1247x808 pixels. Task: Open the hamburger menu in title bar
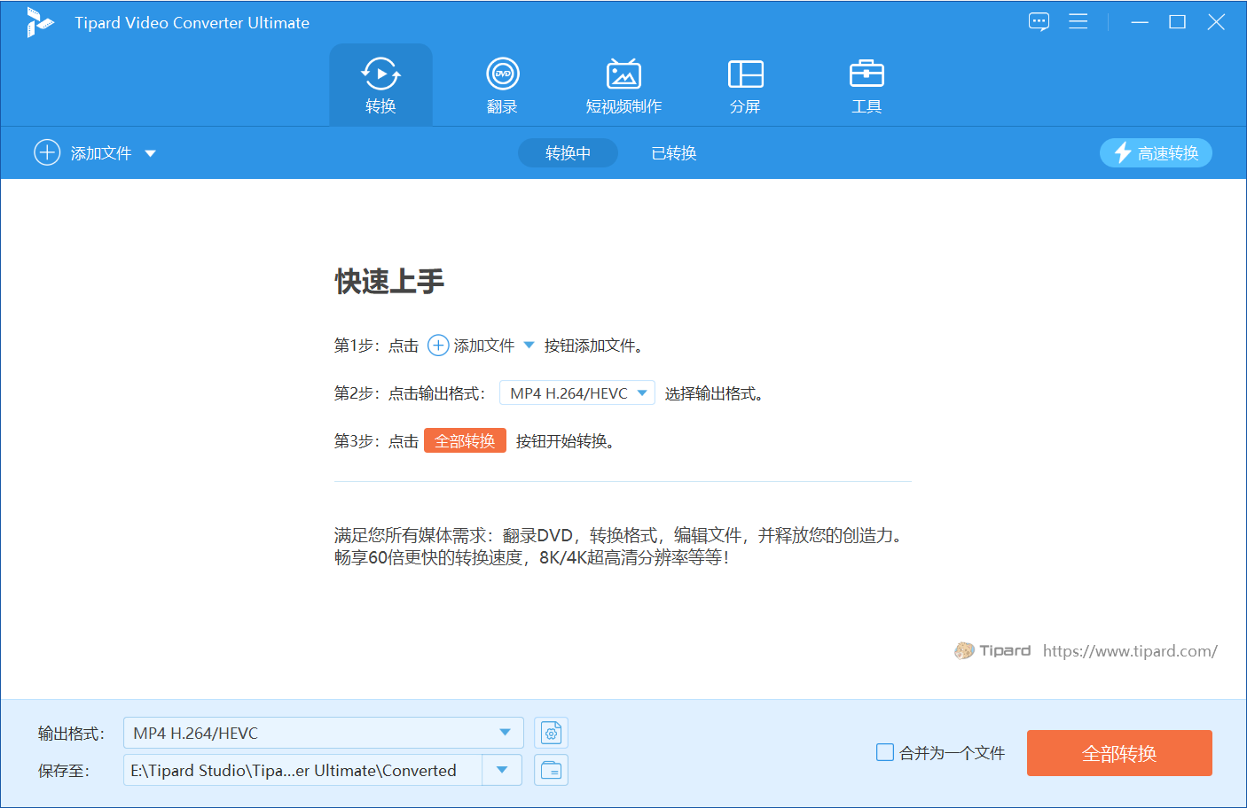tap(1078, 21)
